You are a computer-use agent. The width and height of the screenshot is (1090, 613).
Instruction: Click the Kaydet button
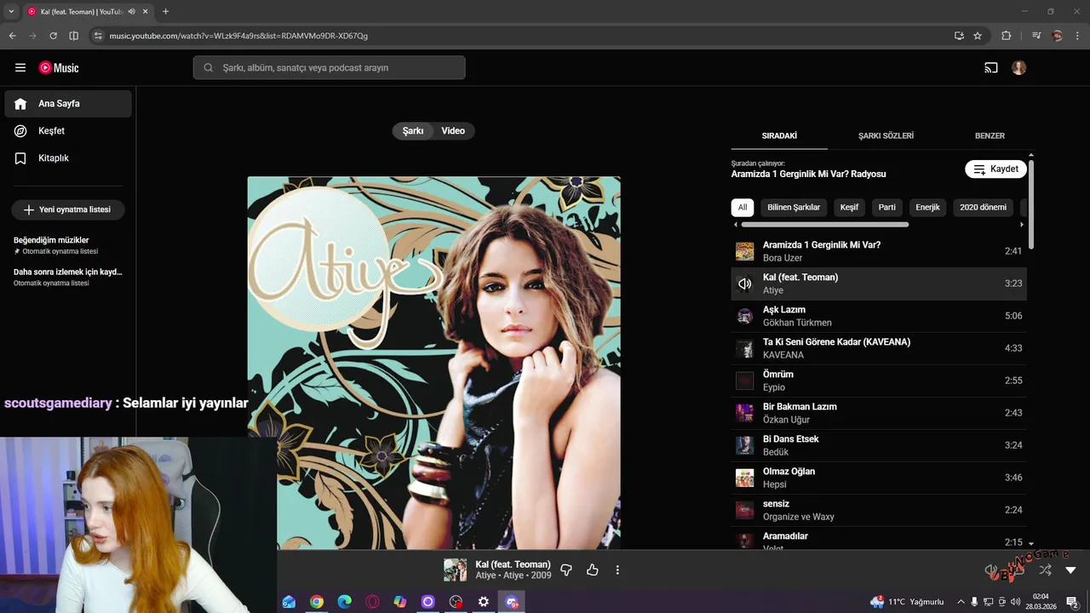coord(995,169)
